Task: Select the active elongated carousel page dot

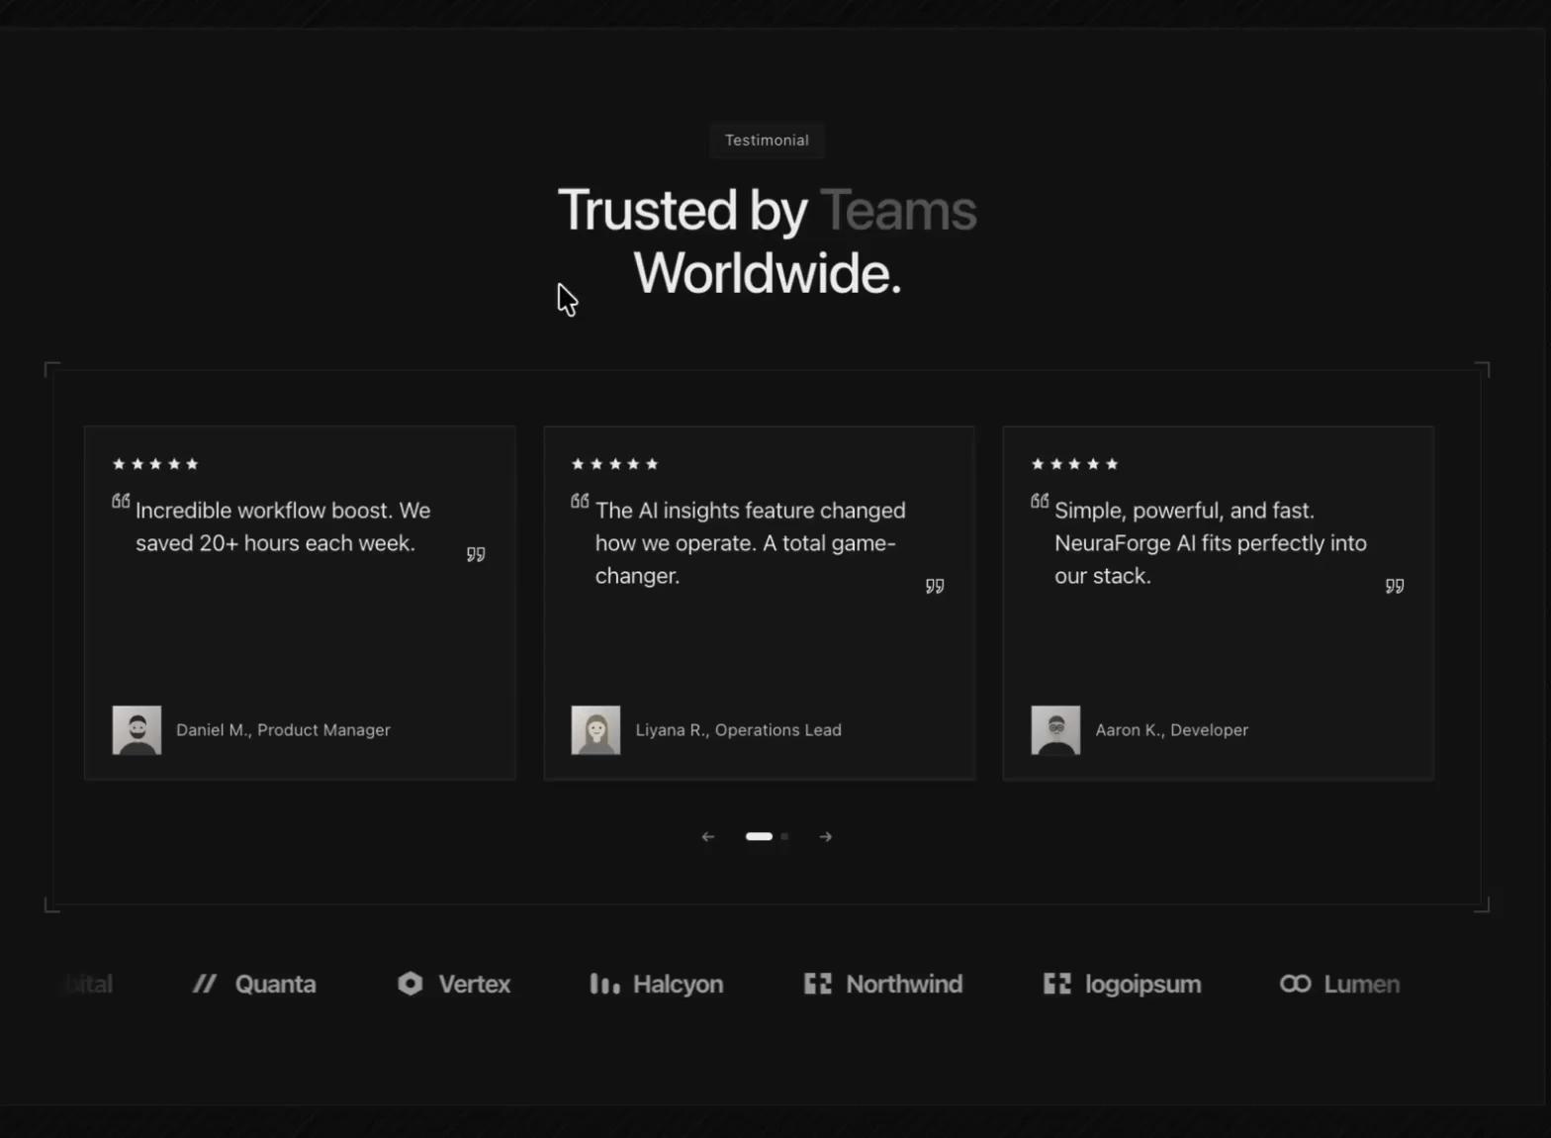Action: (759, 836)
